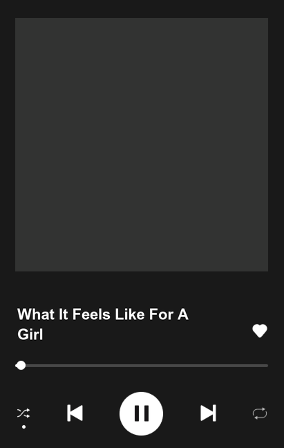Click the progress bar's white thumb handle
284x448 pixels.
21,366
